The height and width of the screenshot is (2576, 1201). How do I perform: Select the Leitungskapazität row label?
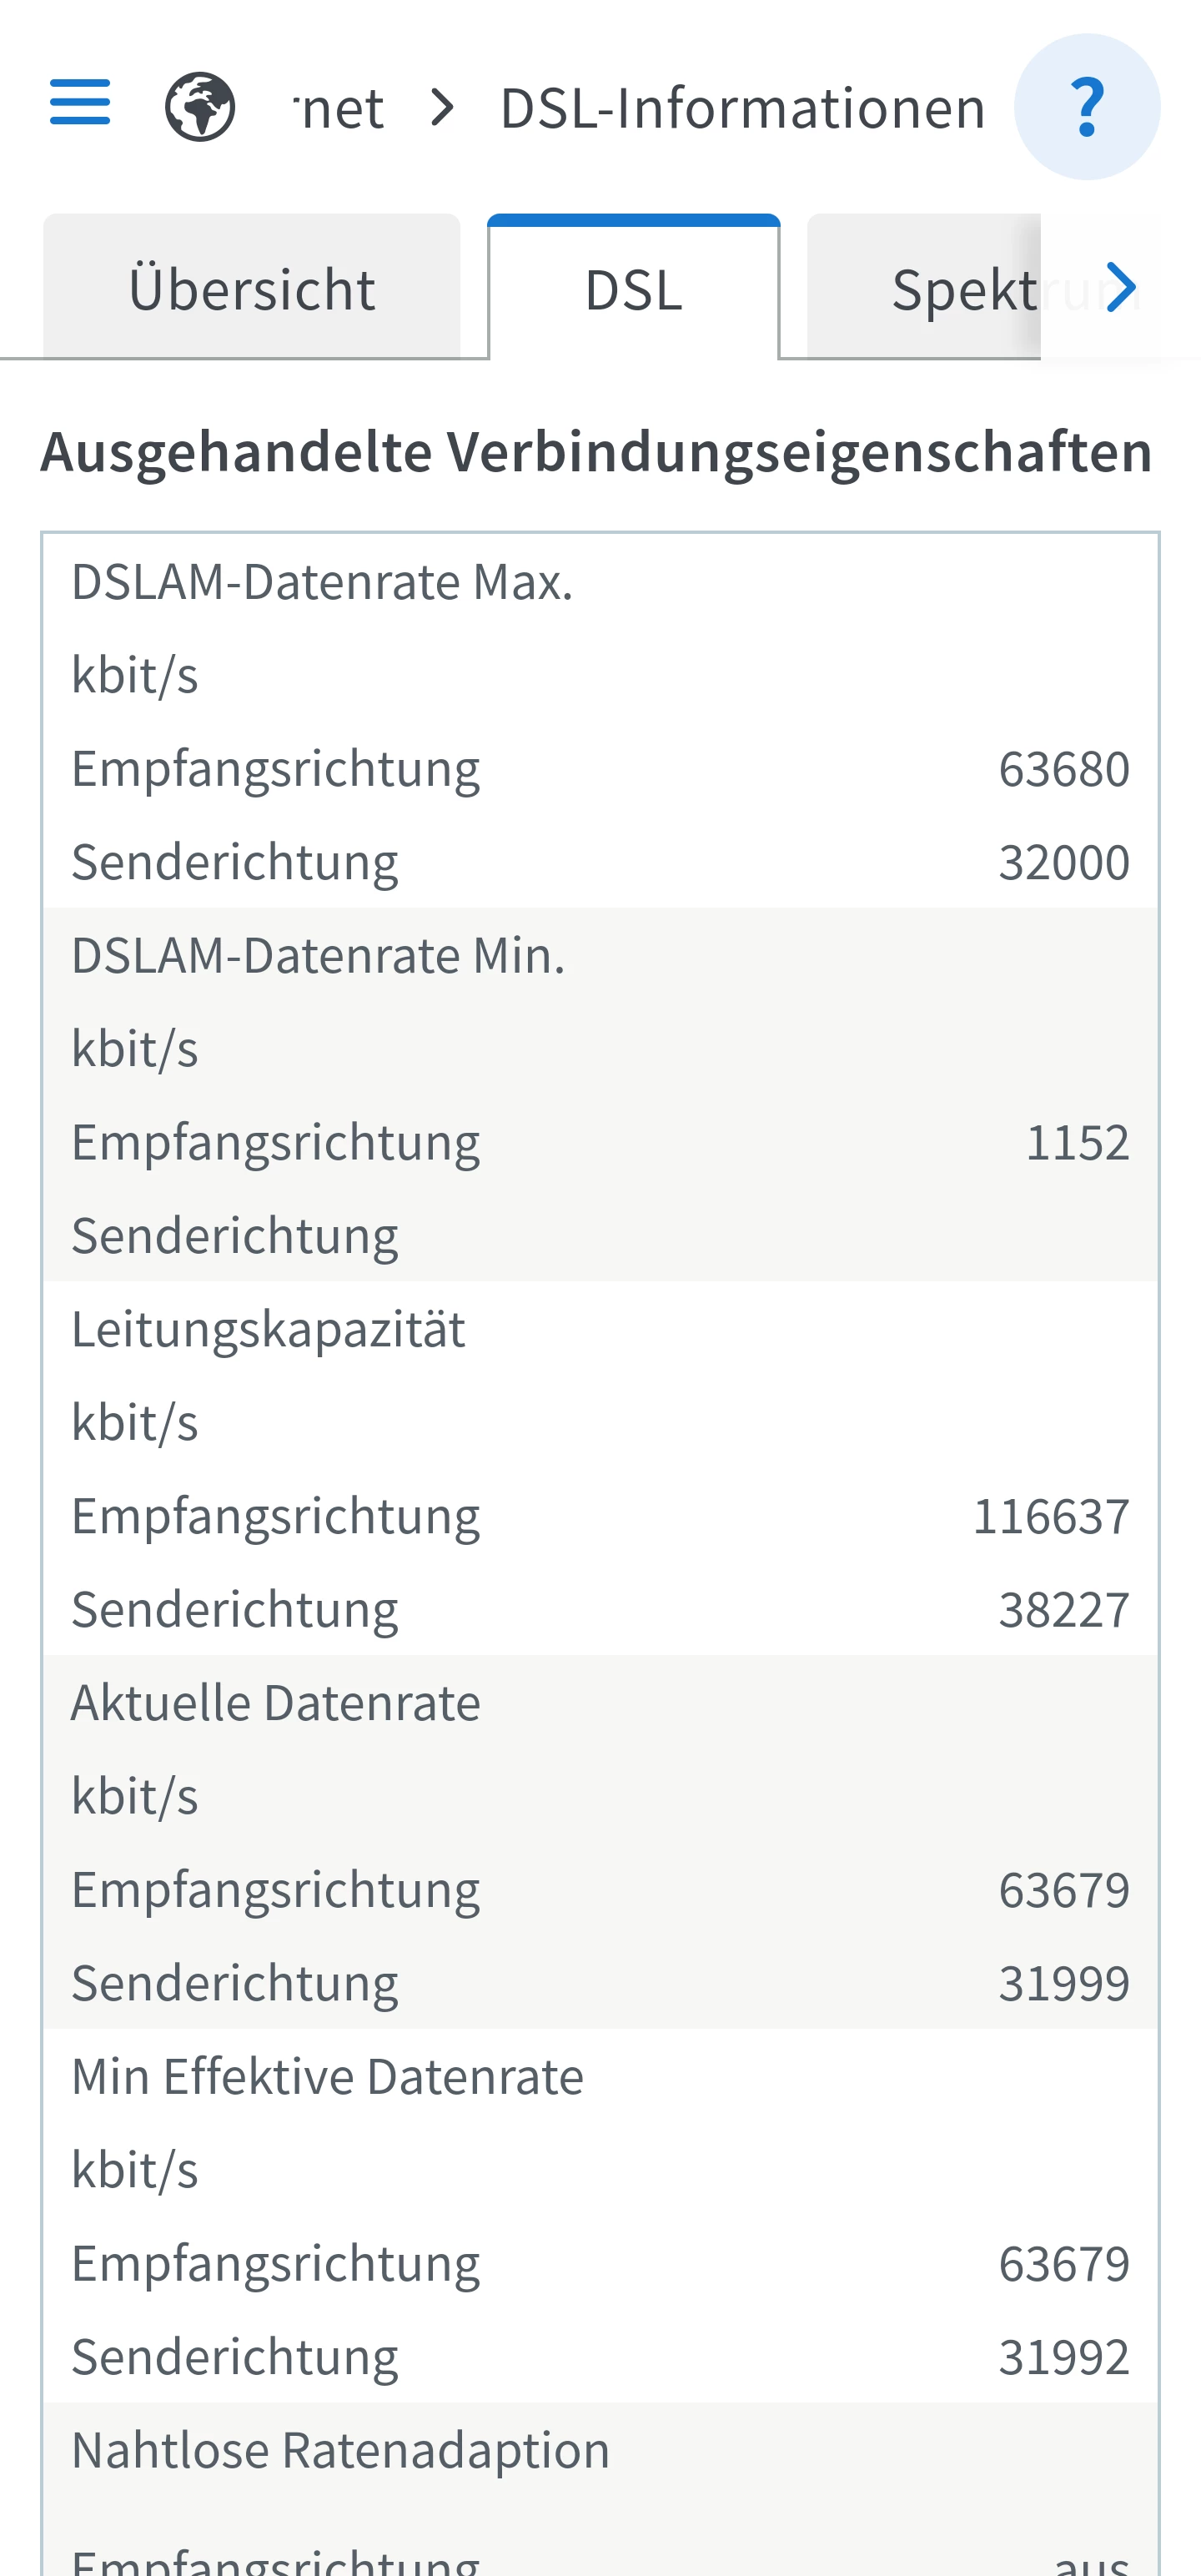click(268, 1329)
